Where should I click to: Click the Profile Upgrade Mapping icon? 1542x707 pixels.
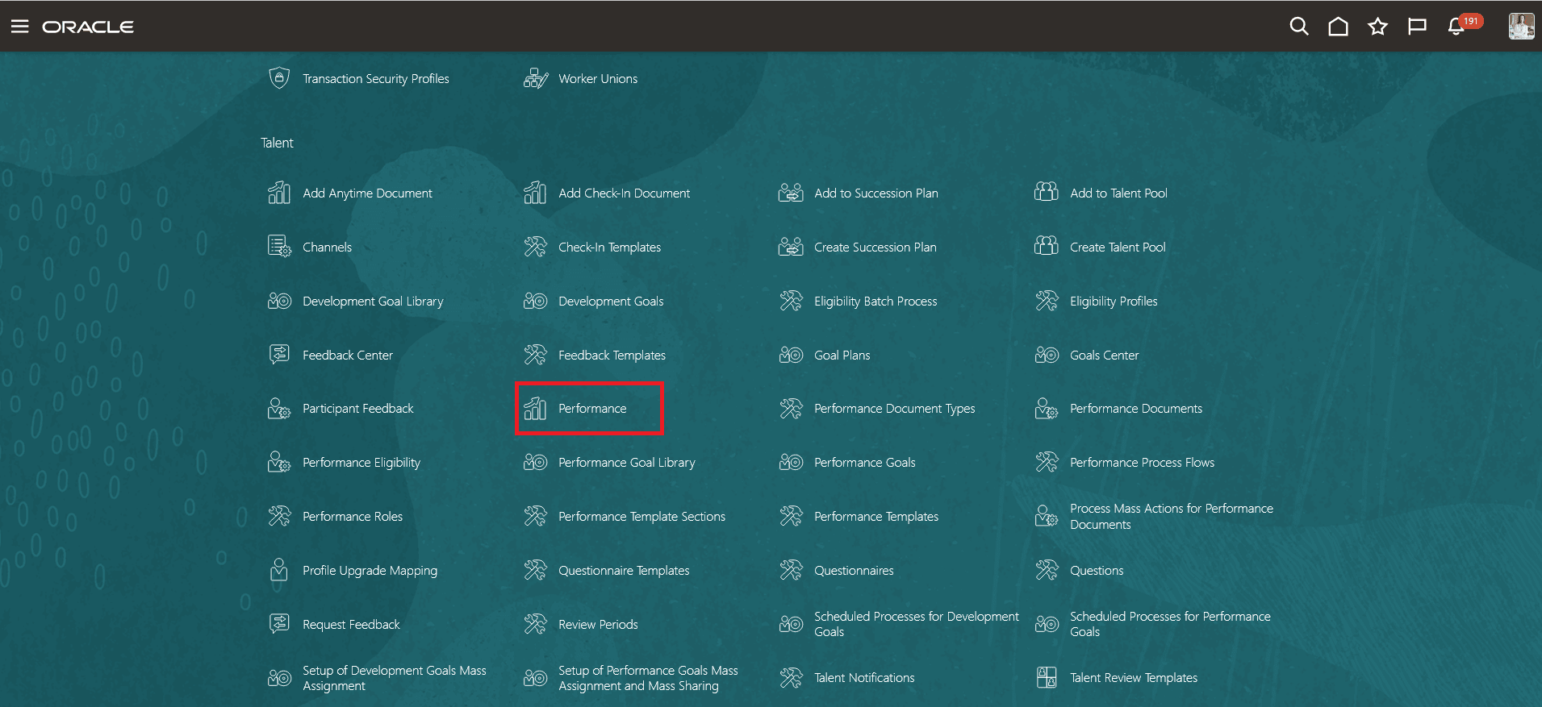[x=279, y=570]
